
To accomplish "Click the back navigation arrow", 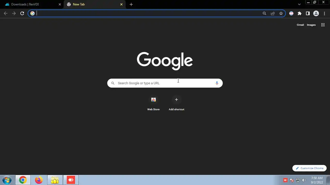I will coord(6,13).
